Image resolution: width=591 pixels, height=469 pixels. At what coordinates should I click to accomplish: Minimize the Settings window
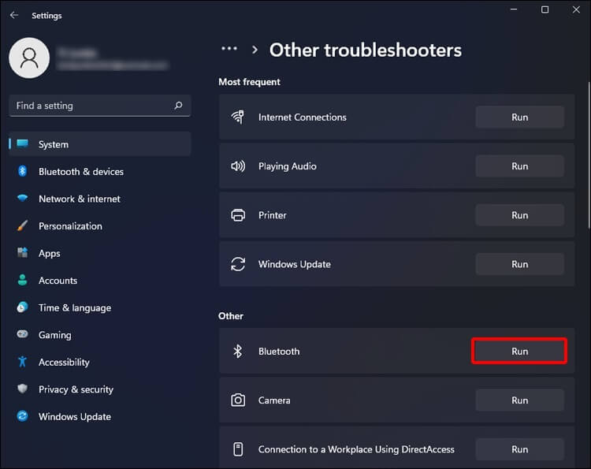[x=513, y=9]
